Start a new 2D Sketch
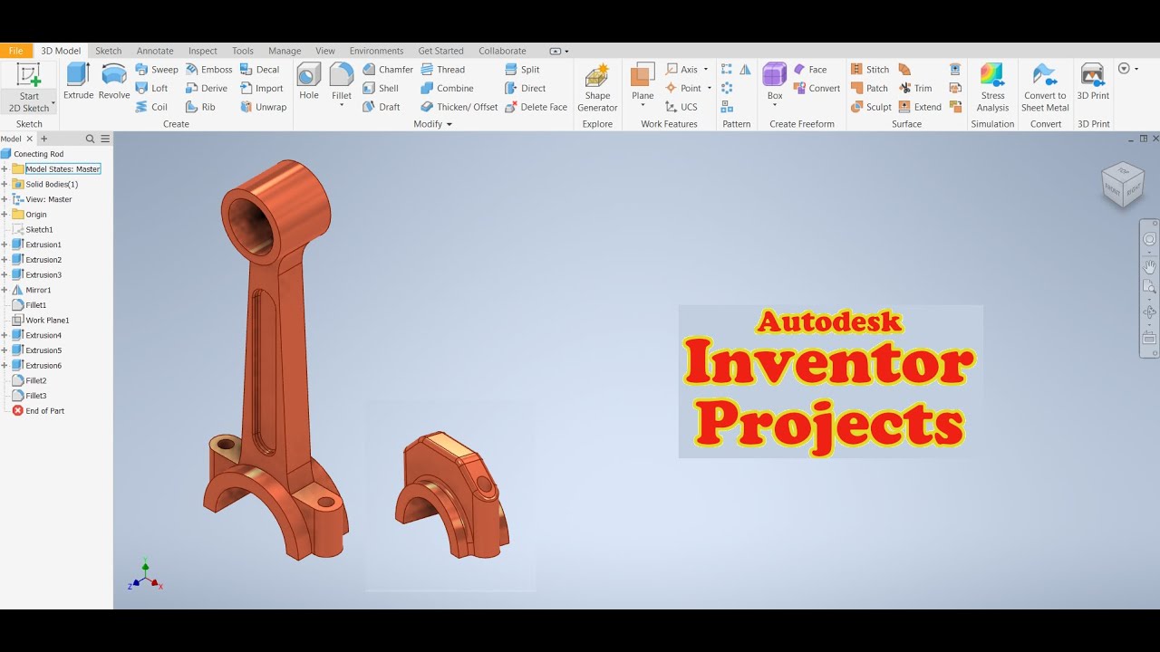 (x=29, y=88)
